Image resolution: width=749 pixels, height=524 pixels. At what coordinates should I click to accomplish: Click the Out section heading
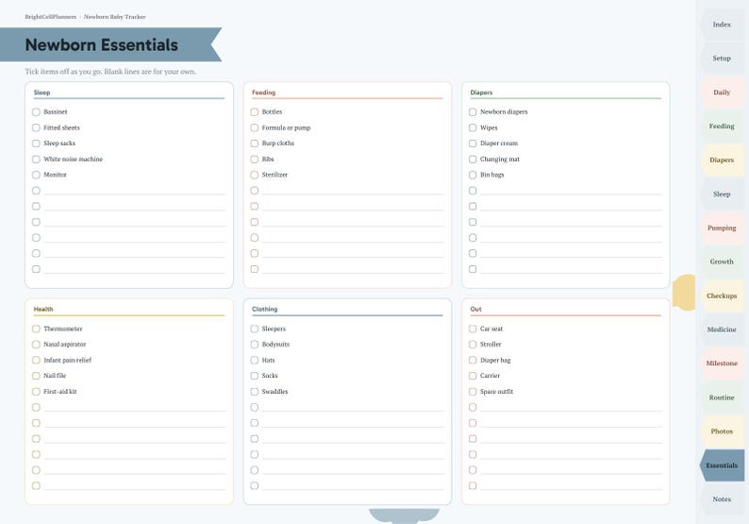tap(475, 310)
